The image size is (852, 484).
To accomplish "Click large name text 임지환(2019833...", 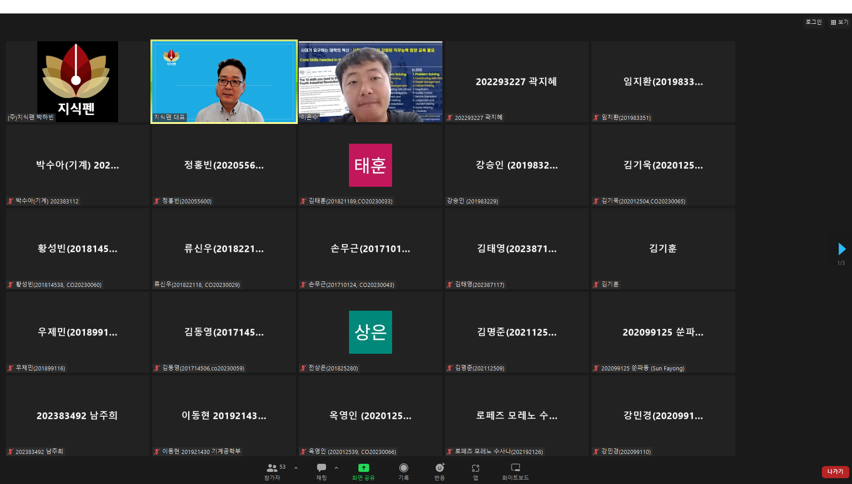I will tap(663, 82).
